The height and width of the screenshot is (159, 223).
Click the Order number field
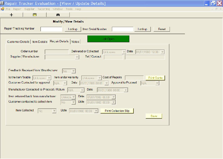(x=57, y=52)
